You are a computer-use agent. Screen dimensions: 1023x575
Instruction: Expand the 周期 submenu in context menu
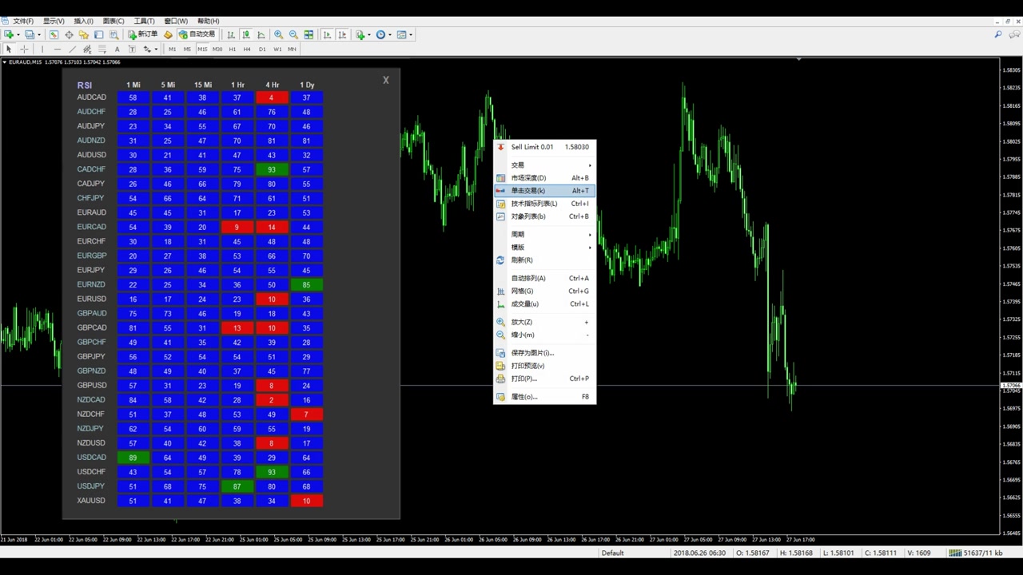544,234
